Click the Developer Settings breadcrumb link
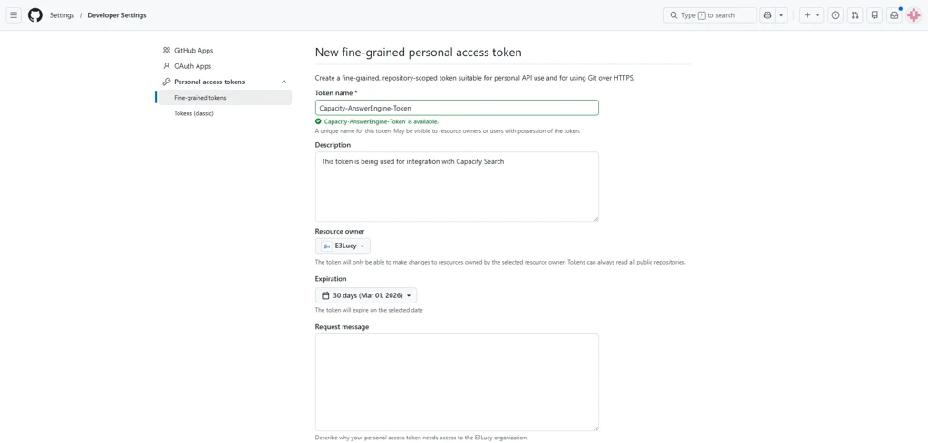The image size is (928, 443). pyautogui.click(x=117, y=15)
